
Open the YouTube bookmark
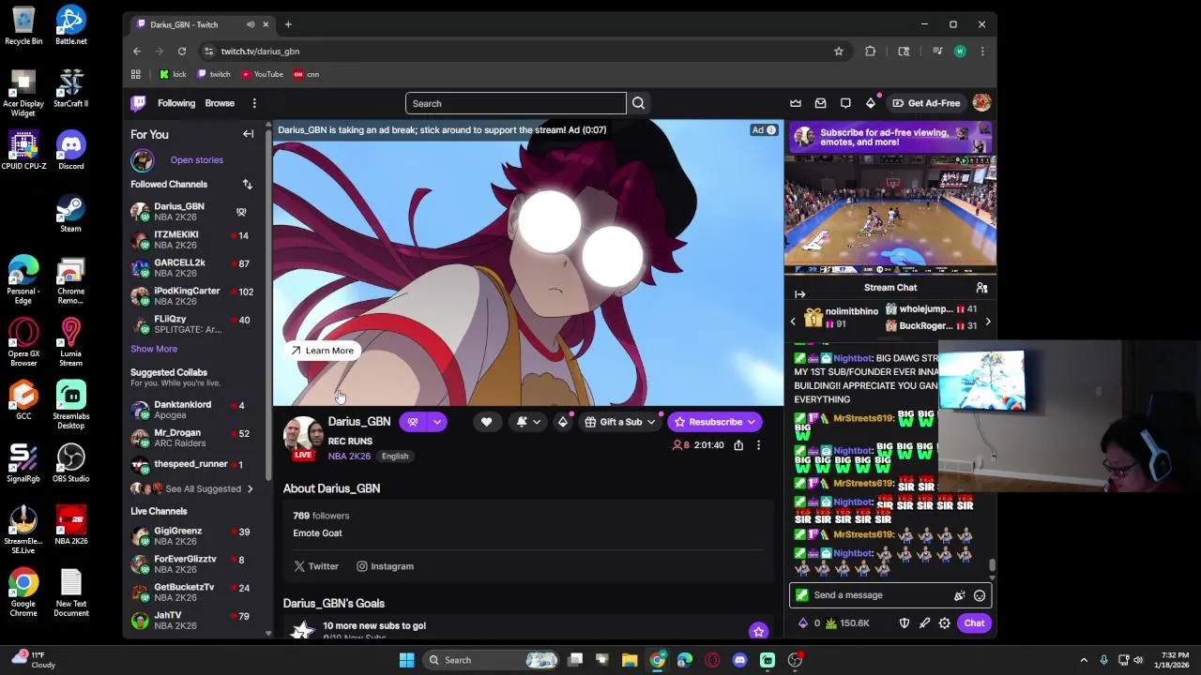tap(262, 74)
